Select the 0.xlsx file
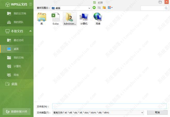This screenshot has height=117, width=170. pos(55,19)
